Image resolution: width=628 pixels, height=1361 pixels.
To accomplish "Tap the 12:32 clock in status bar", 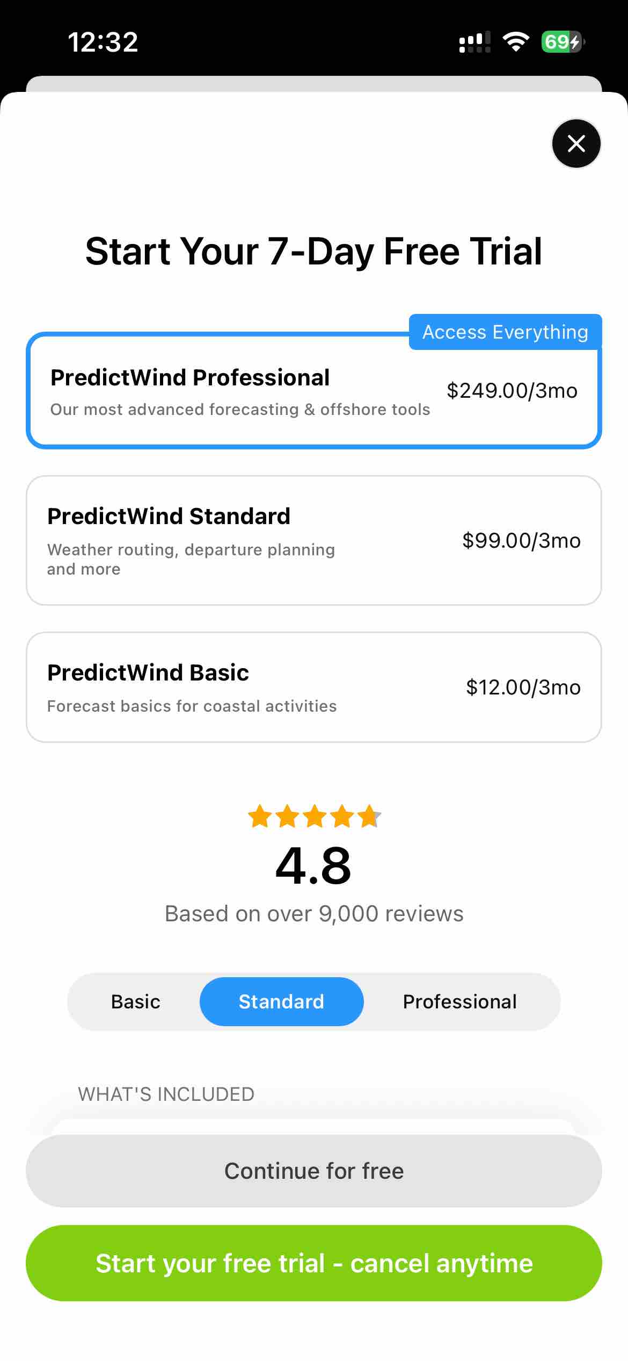I will pos(103,42).
